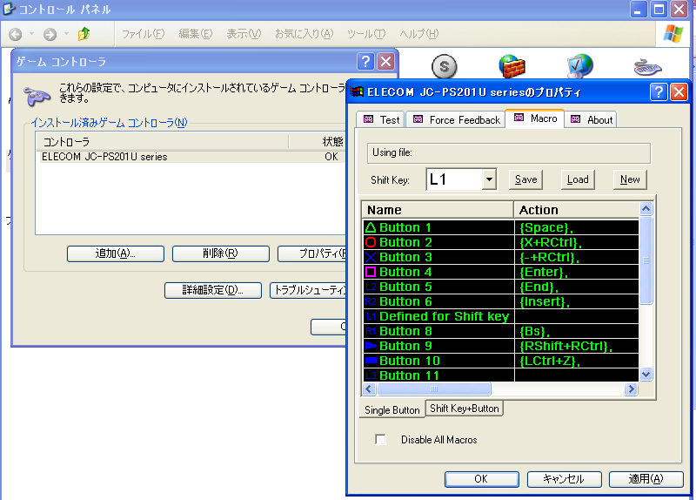Click 削除(R) in Game Controllers dialog
The image size is (696, 500).
click(x=221, y=253)
